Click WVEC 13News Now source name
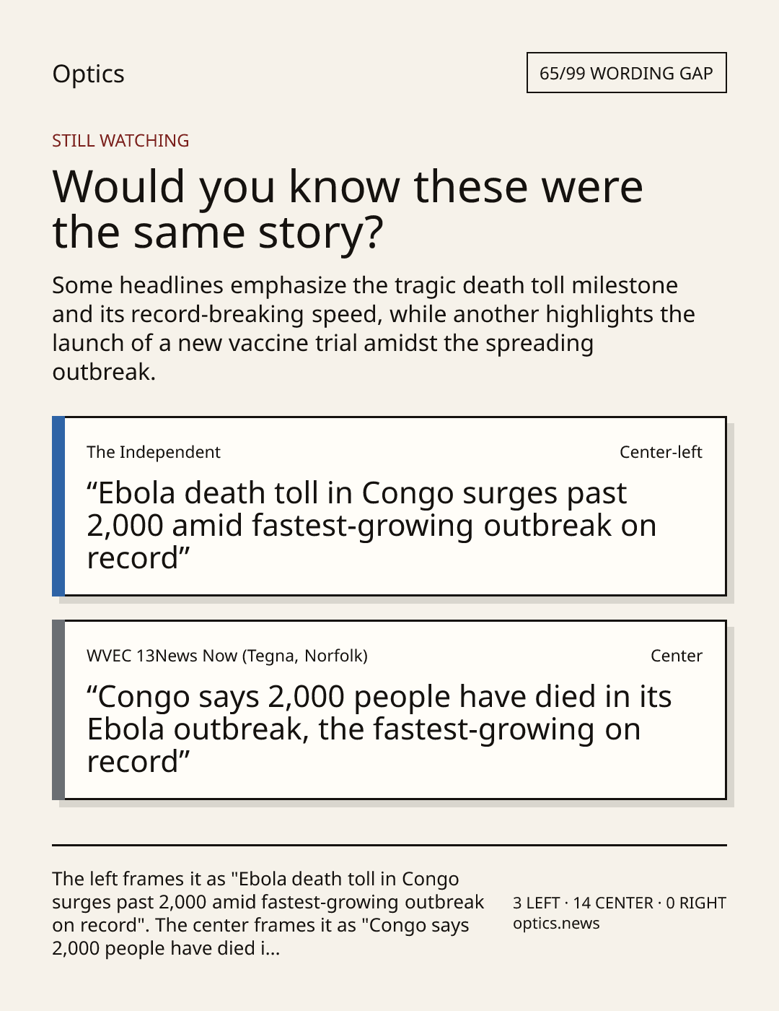779x1011 pixels. pyautogui.click(x=227, y=656)
